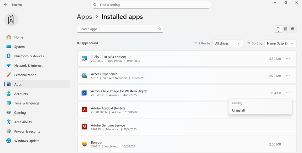302x153 pixels.
Task: Select Uninstall from the context menu
Action: tap(238, 111)
